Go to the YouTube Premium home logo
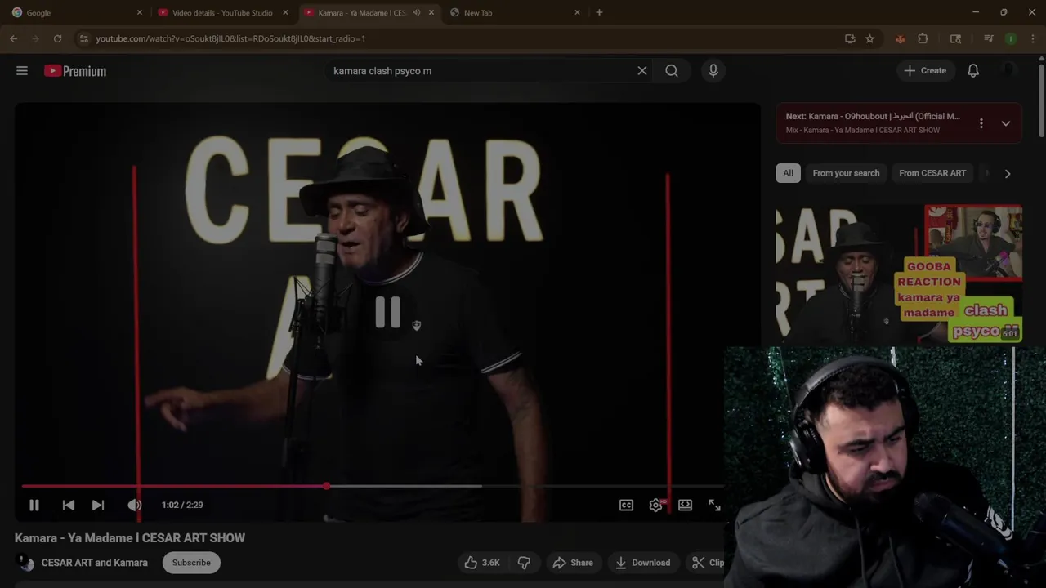 pos(75,71)
